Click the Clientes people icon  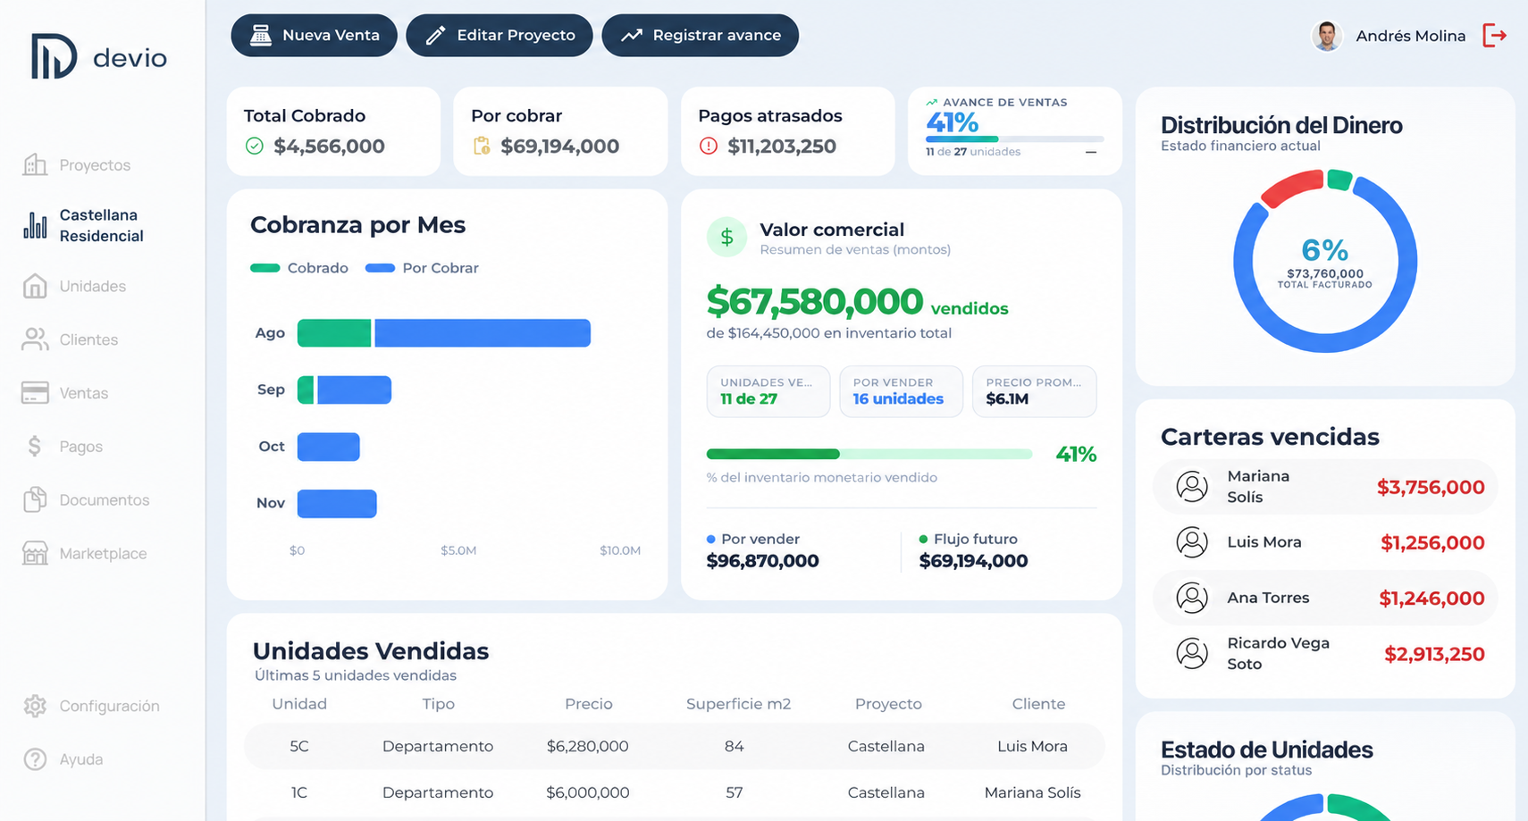coord(35,339)
